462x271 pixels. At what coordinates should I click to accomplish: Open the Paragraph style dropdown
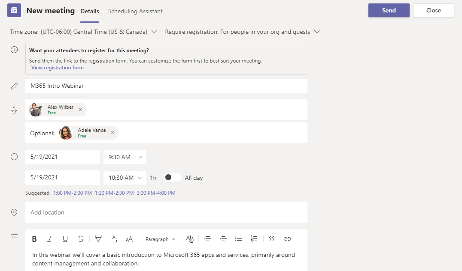(160, 239)
